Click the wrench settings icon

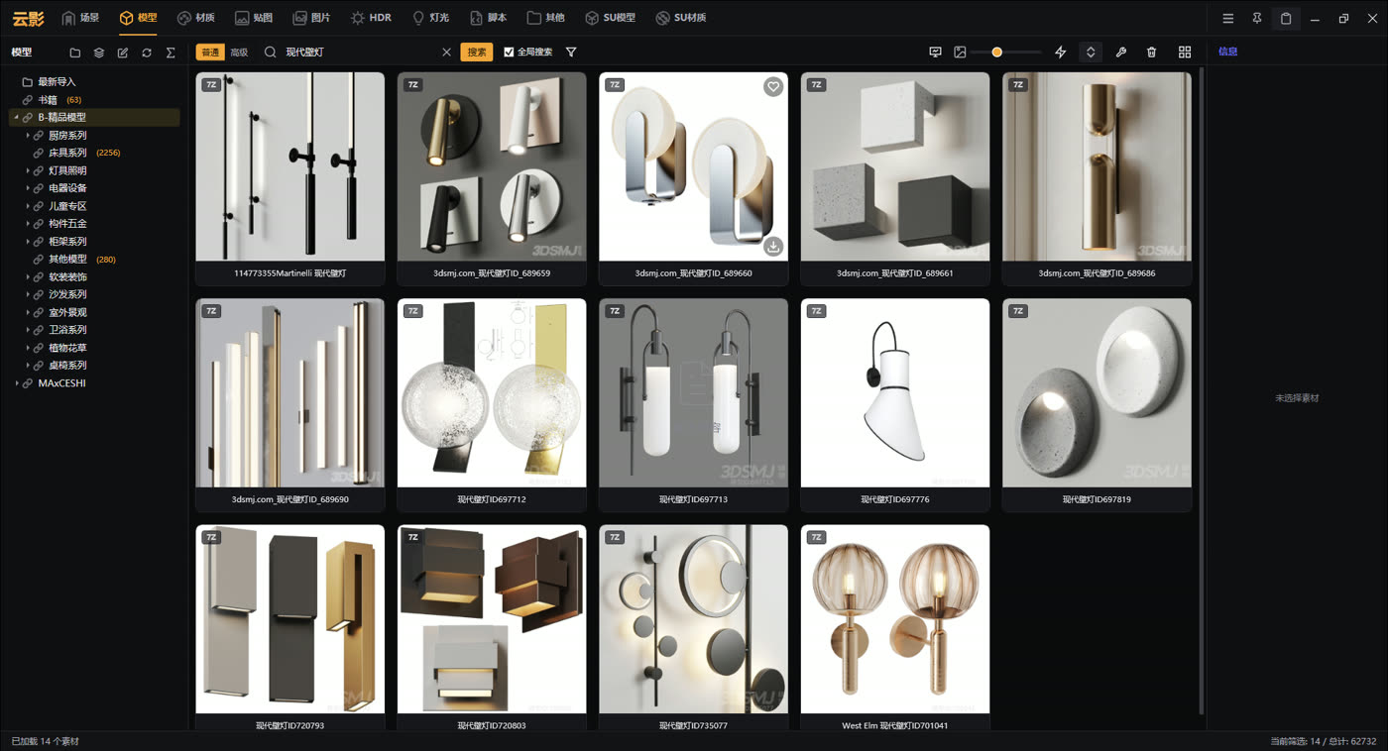(1121, 53)
